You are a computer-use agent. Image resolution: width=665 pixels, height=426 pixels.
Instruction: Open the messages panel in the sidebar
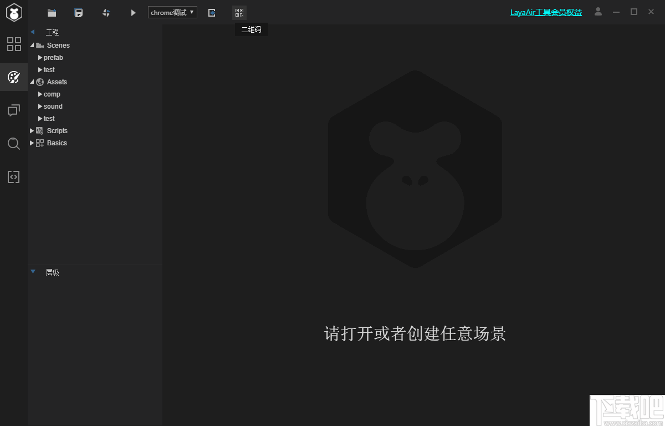13,110
